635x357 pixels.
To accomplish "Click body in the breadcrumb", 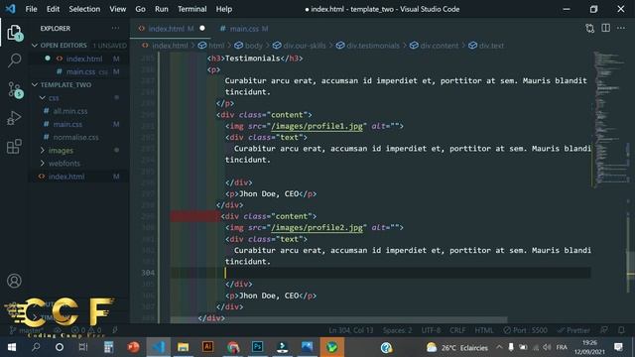I will click(x=253, y=46).
